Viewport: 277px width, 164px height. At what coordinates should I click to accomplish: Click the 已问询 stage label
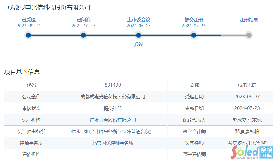(84, 20)
